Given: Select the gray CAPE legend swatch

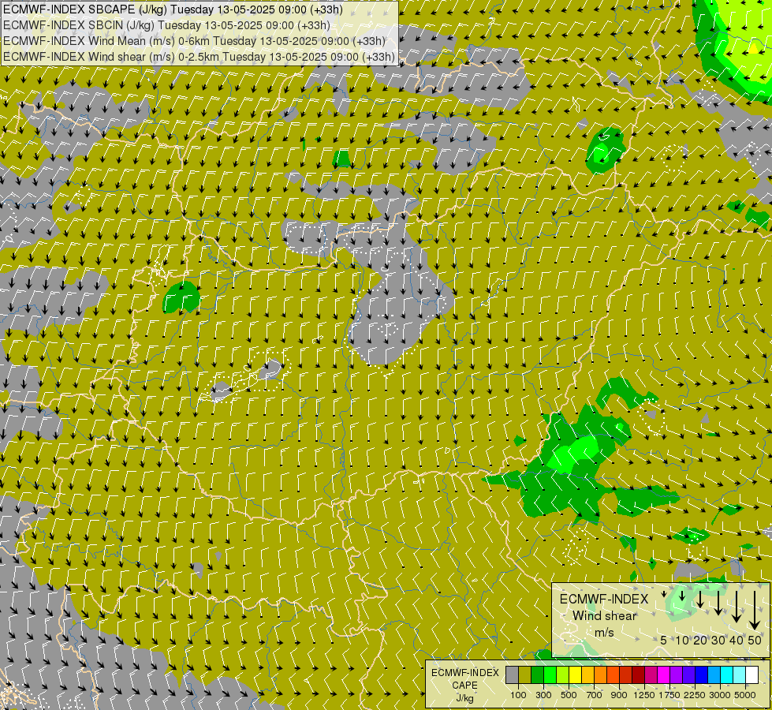Looking at the screenshot, I should coord(512,675).
